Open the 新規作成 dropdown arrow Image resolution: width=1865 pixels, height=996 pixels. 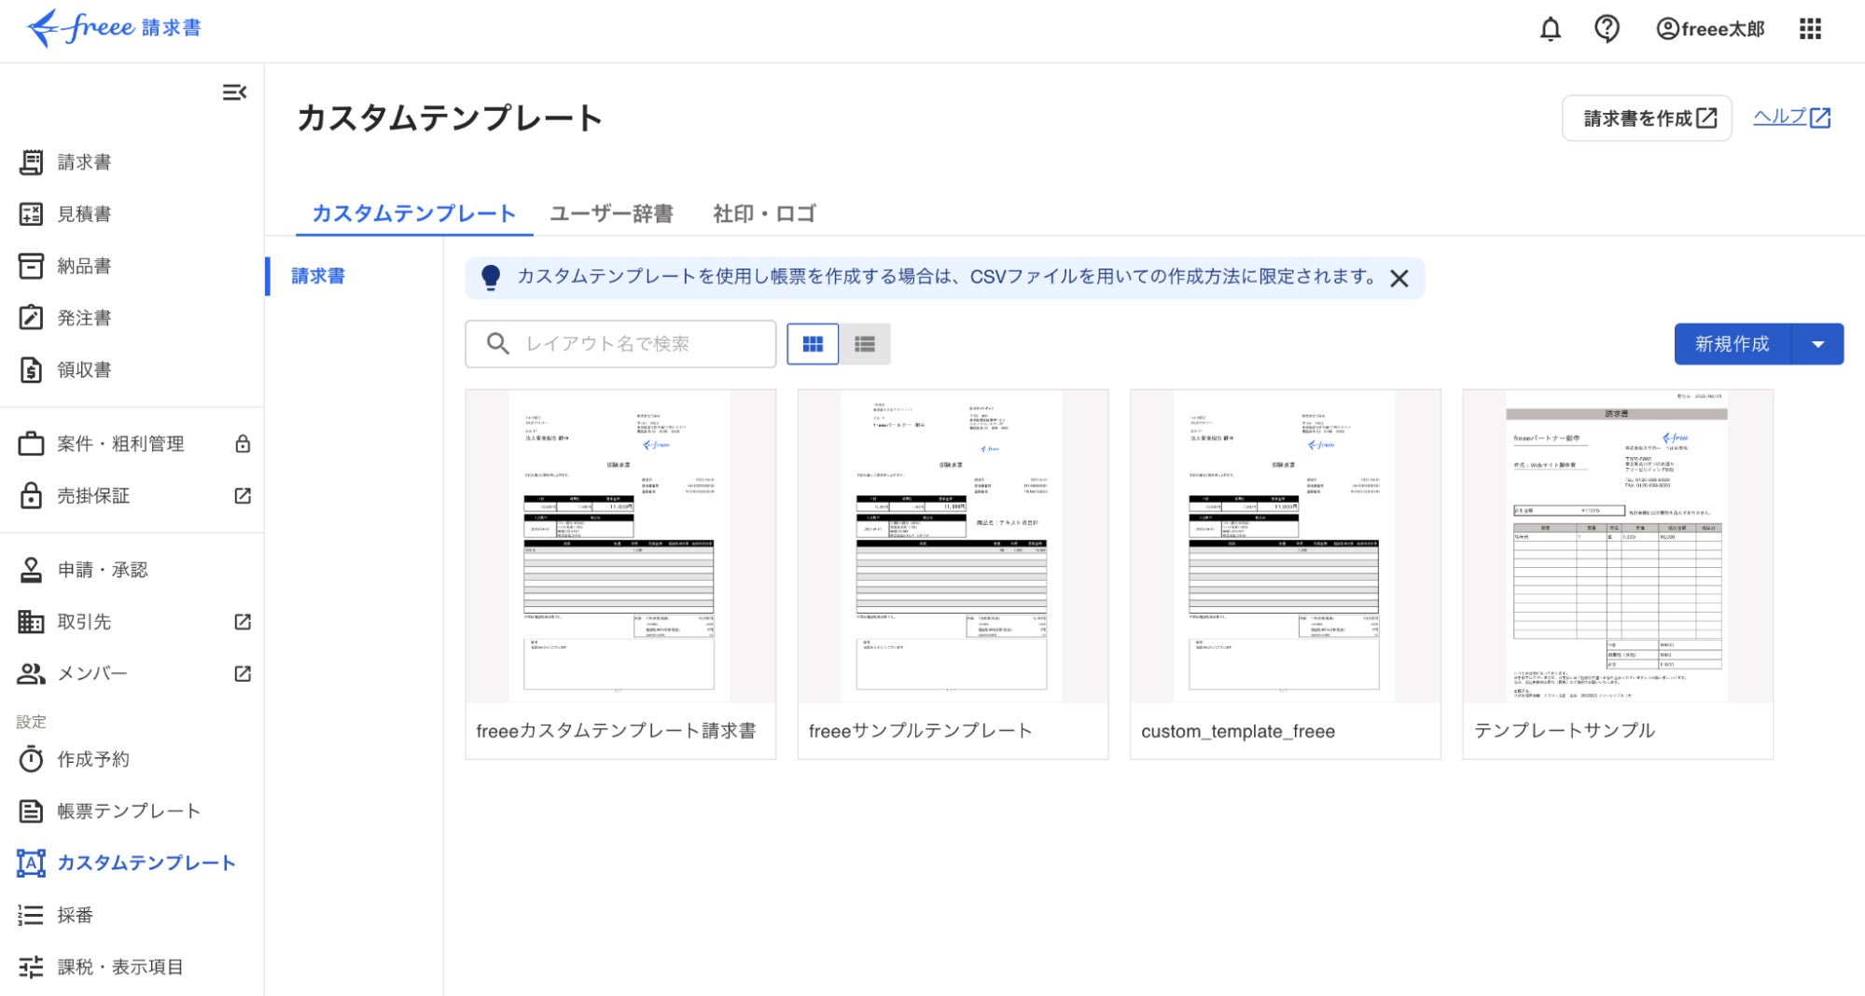tap(1817, 343)
